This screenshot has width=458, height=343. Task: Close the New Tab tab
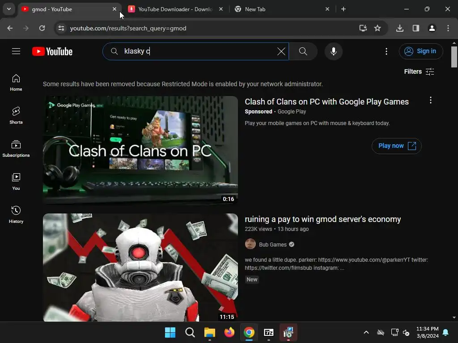point(327,9)
